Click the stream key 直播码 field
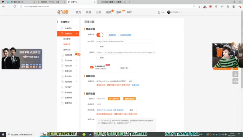 (x=126, y=53)
